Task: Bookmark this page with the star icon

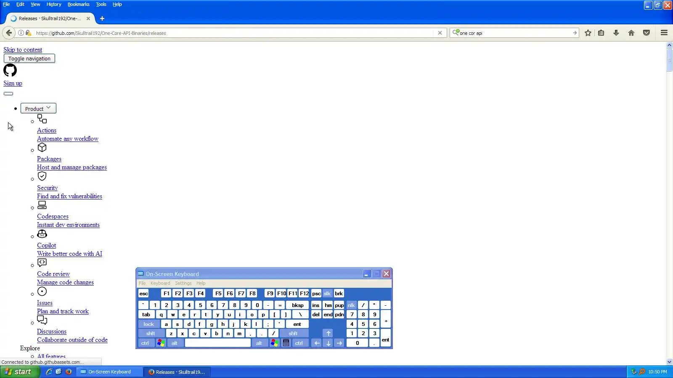Action: pyautogui.click(x=588, y=33)
